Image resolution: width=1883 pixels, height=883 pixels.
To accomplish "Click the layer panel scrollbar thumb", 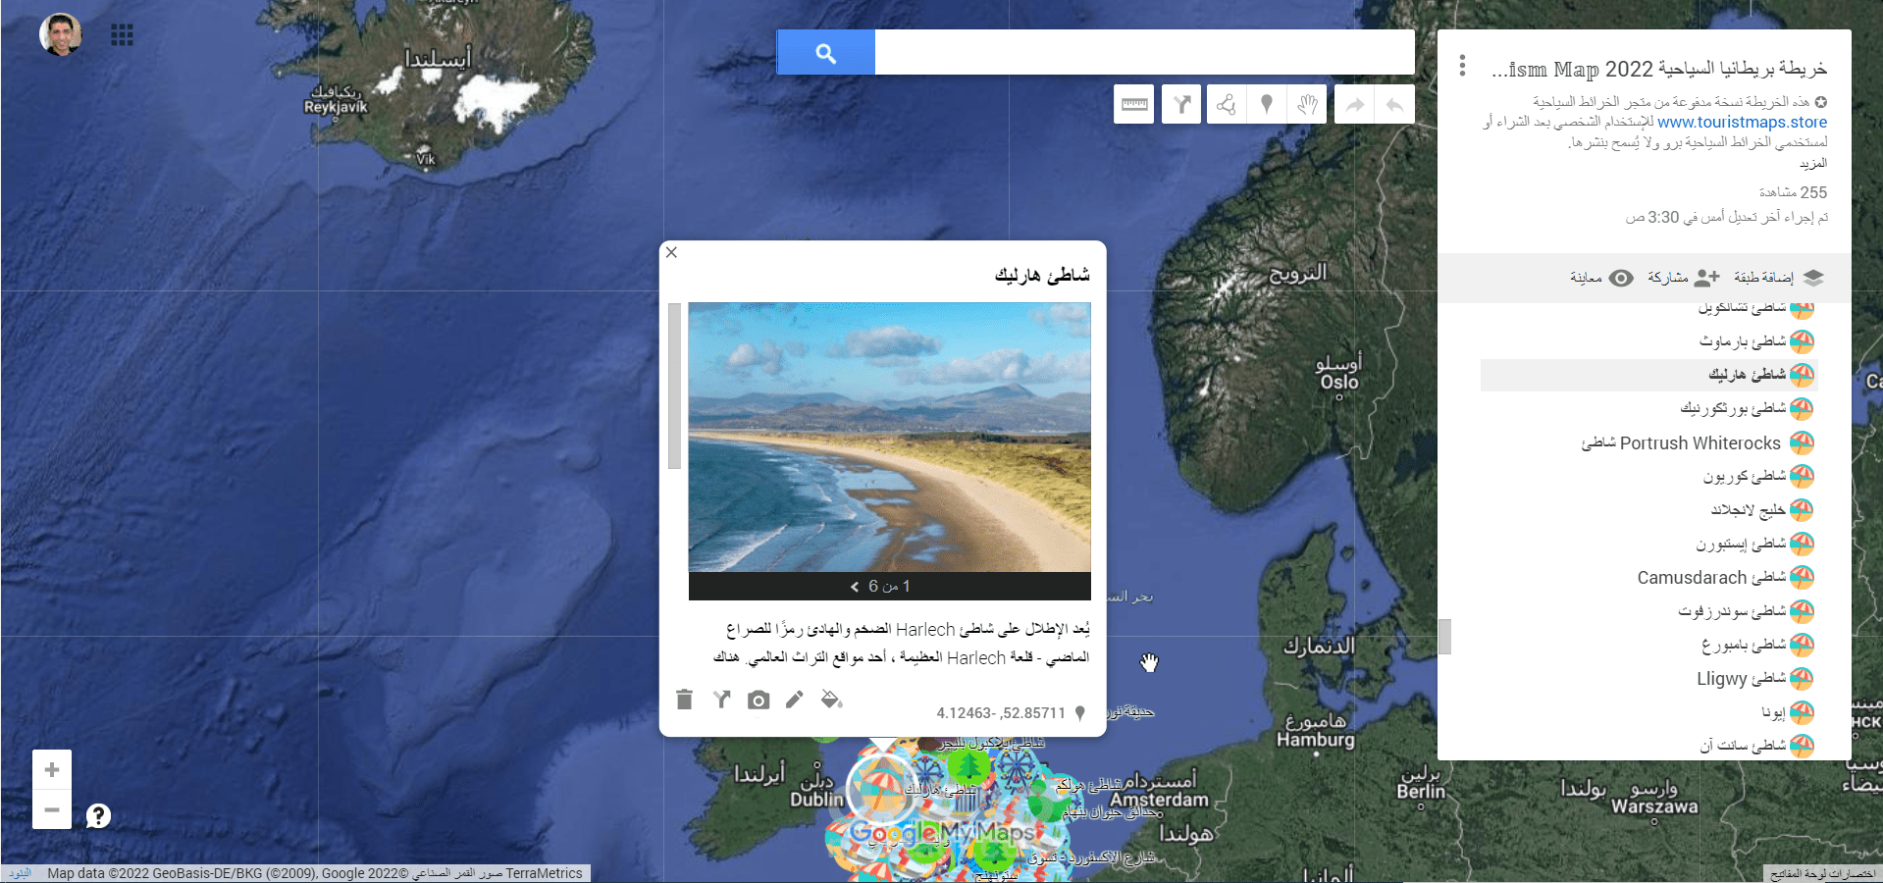I will [x=1444, y=636].
